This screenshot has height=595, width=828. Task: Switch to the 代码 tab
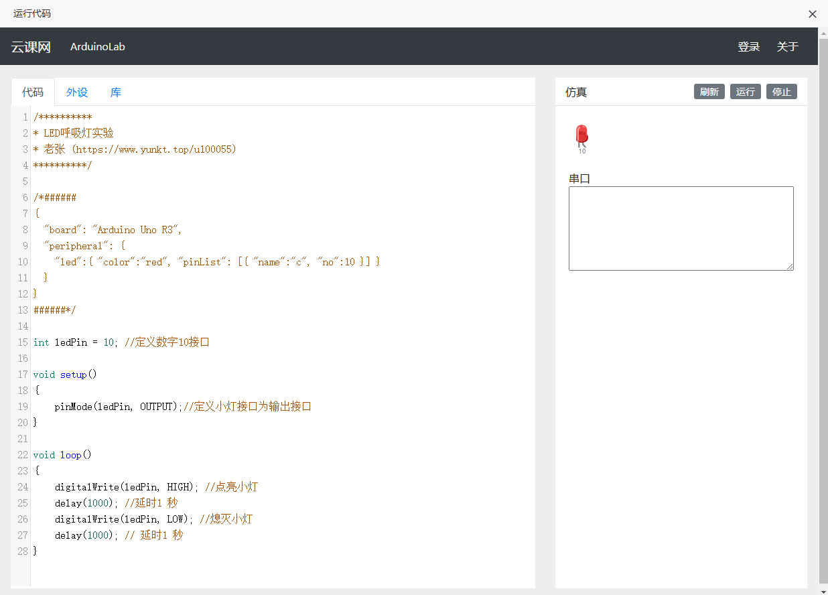33,92
